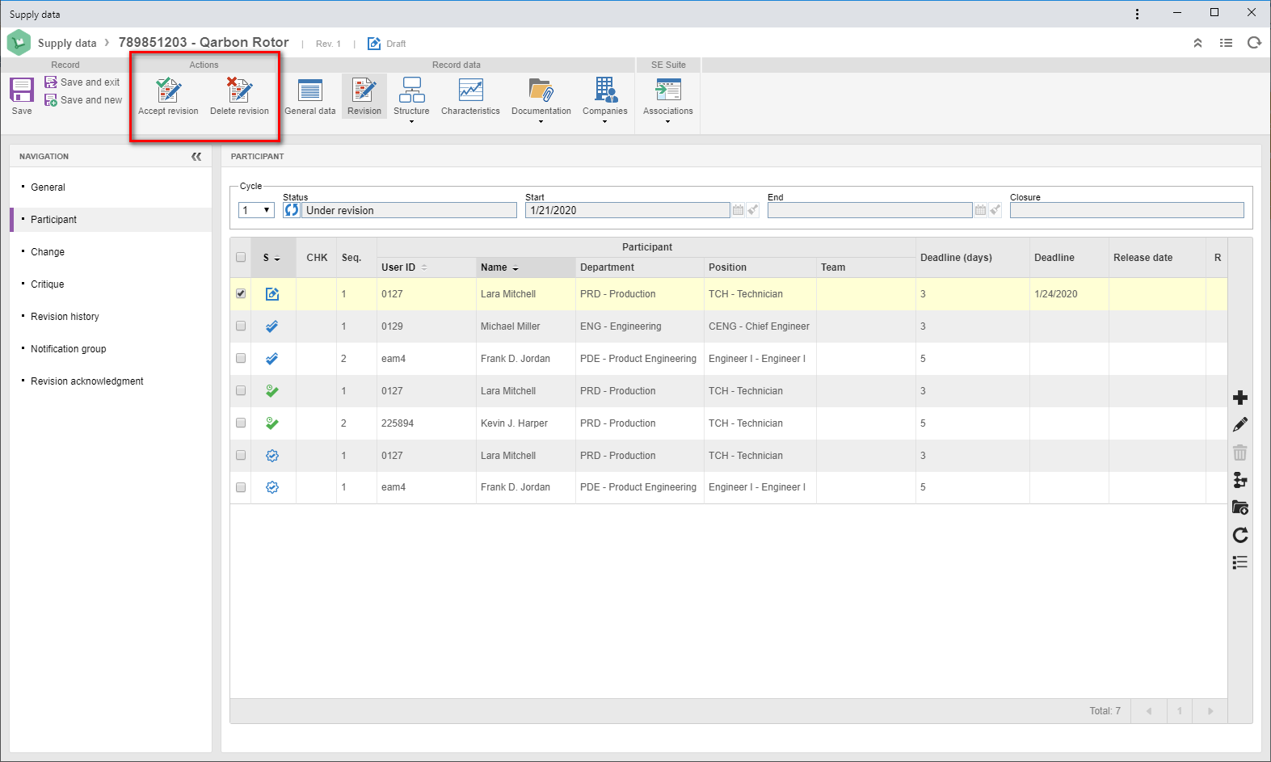The image size is (1271, 762).
Task: Sort by the S status column
Action: 272,258
